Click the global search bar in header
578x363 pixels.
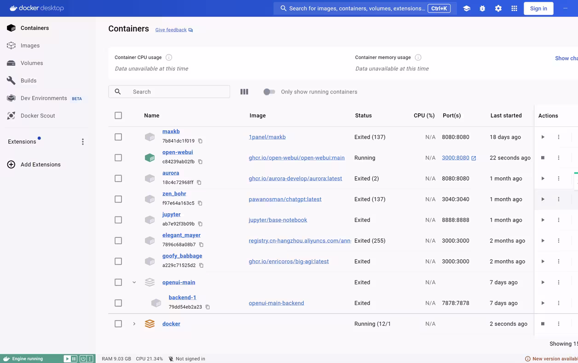[365, 8]
